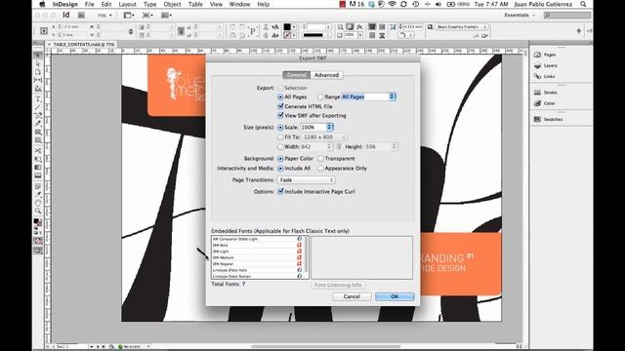Click the fill and stroke swatch in Tools panel
Screen dimensions: 625x351
(x=37, y=222)
